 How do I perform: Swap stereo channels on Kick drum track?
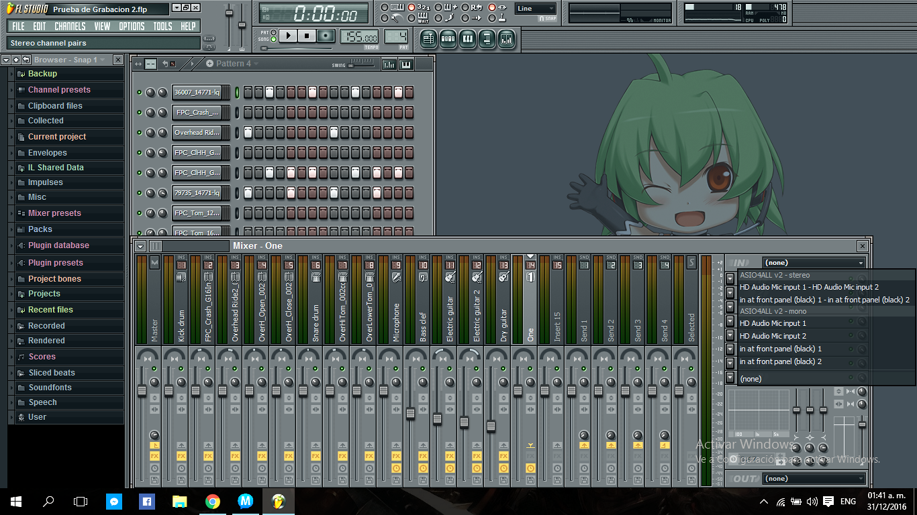coord(181,408)
